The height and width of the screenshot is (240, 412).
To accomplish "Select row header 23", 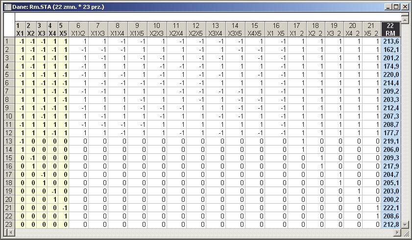I will pos(9,224).
